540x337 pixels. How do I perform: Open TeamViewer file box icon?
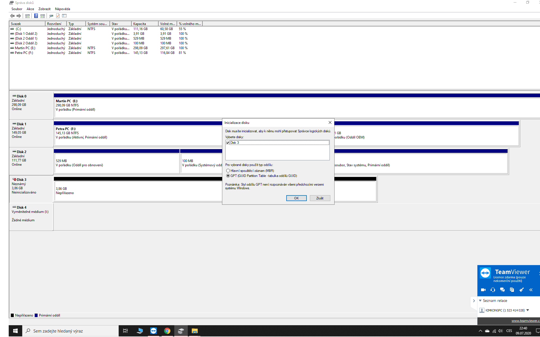coord(512,290)
